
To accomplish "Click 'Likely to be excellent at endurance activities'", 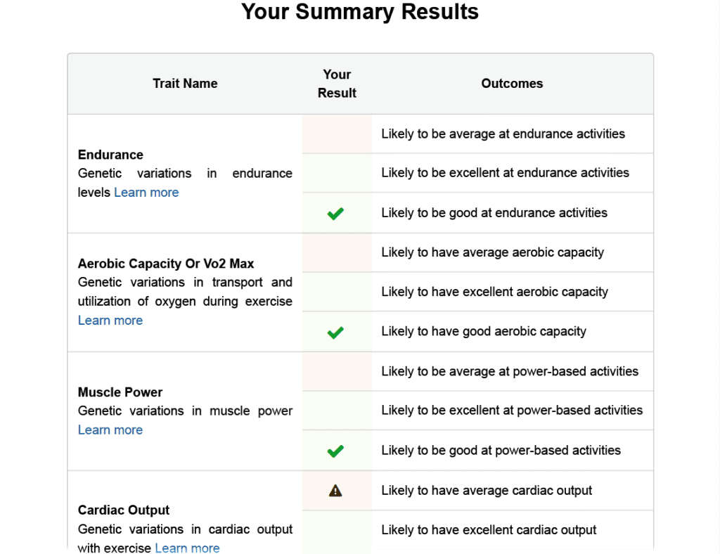I will [505, 172].
